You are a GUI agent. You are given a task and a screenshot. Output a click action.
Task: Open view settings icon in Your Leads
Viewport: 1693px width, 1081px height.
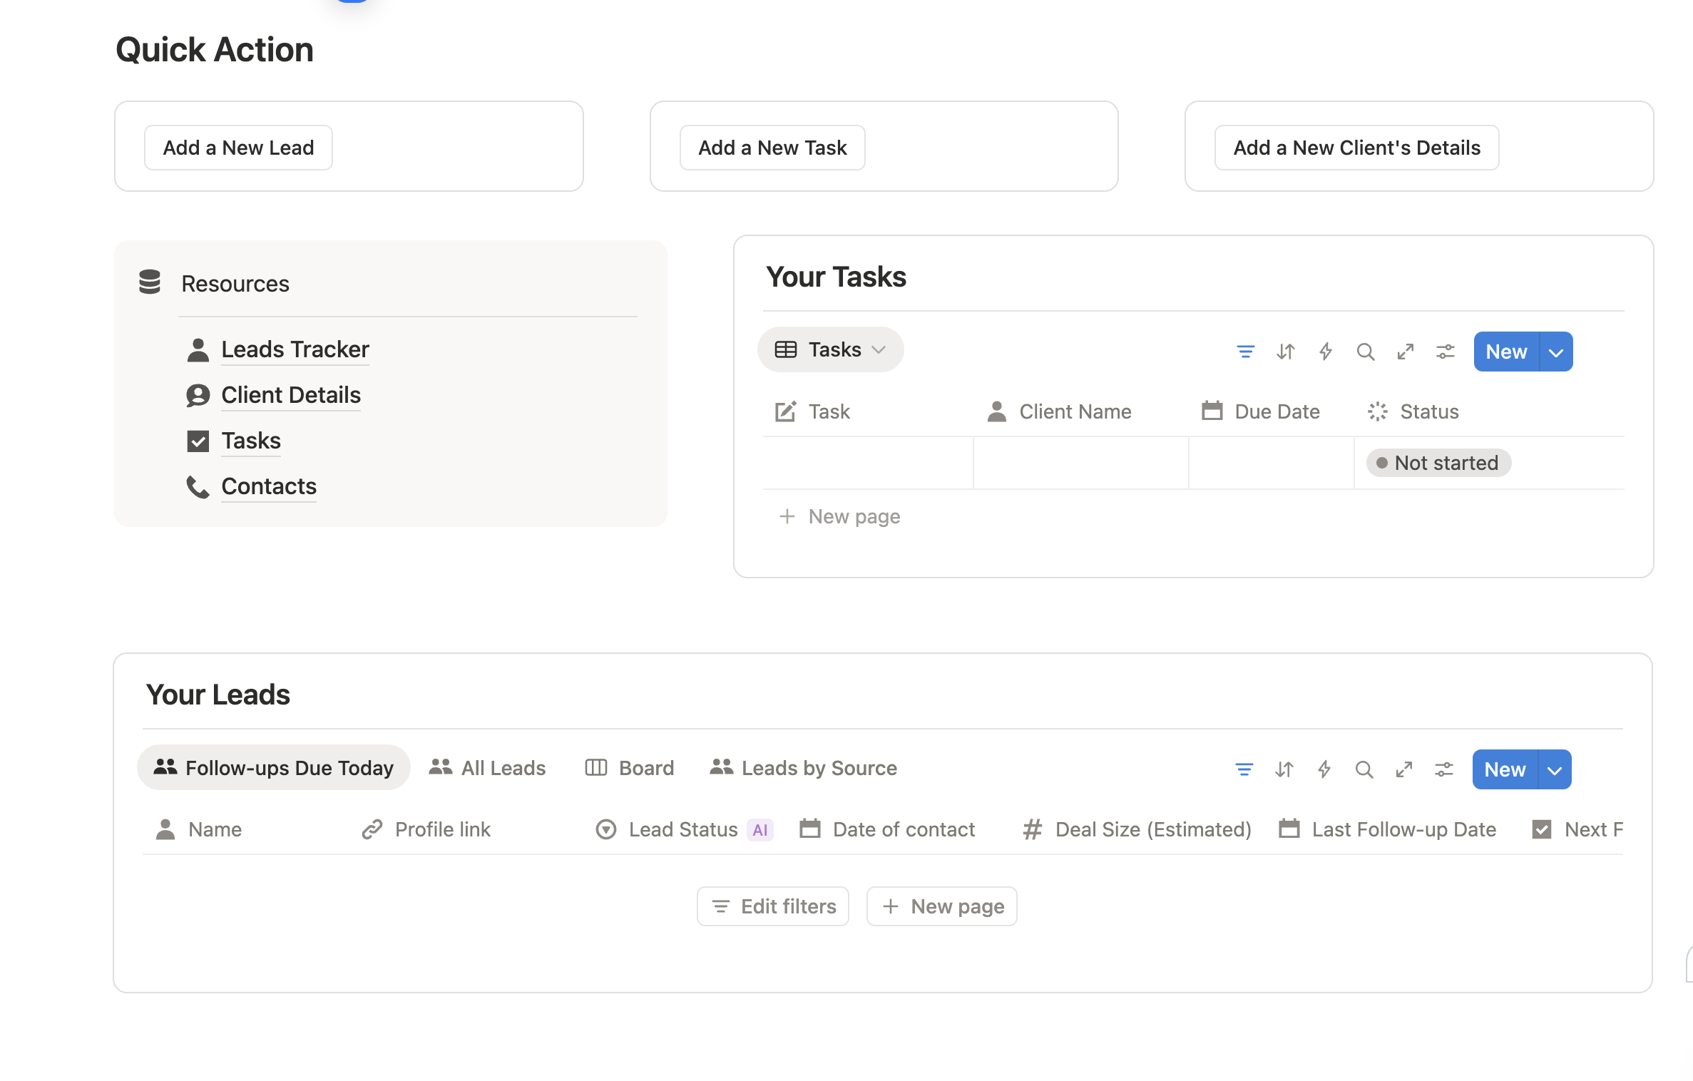click(1443, 769)
